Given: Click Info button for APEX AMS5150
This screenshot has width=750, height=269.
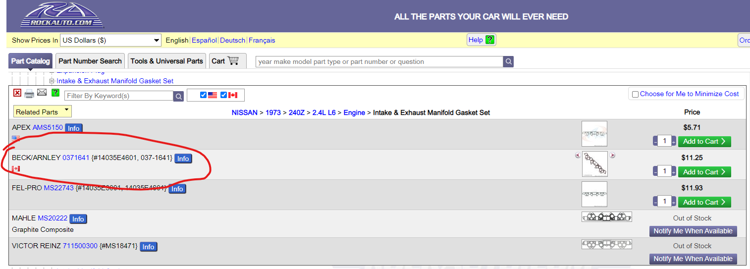Looking at the screenshot, I should 74,128.
